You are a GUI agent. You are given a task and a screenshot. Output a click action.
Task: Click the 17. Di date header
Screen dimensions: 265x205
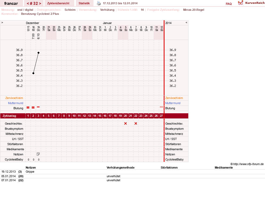point(28,29)
